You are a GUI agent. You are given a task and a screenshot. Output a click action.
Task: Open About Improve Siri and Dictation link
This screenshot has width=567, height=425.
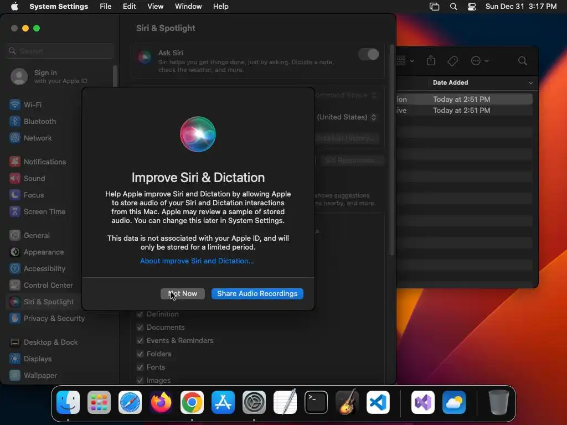coord(197,261)
